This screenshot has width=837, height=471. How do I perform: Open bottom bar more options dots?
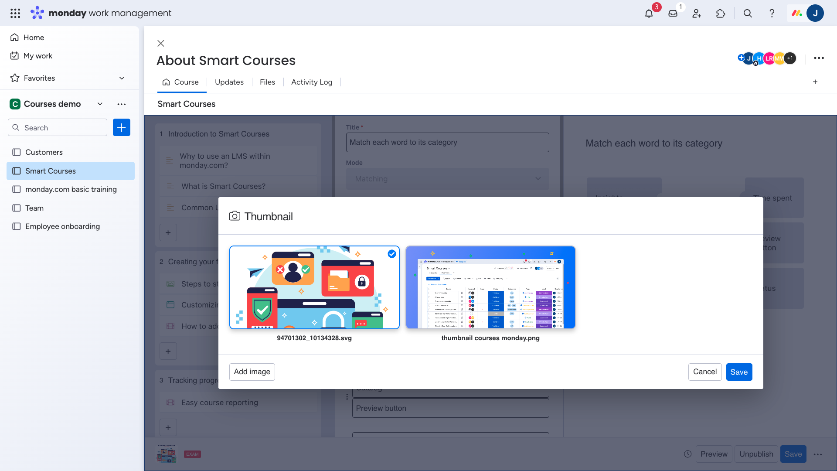pos(818,454)
